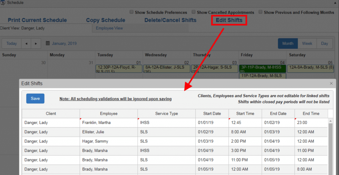The image size is (339, 175).
Task: Enable Show Schedule Preferences checkbox
Action: 131,12
